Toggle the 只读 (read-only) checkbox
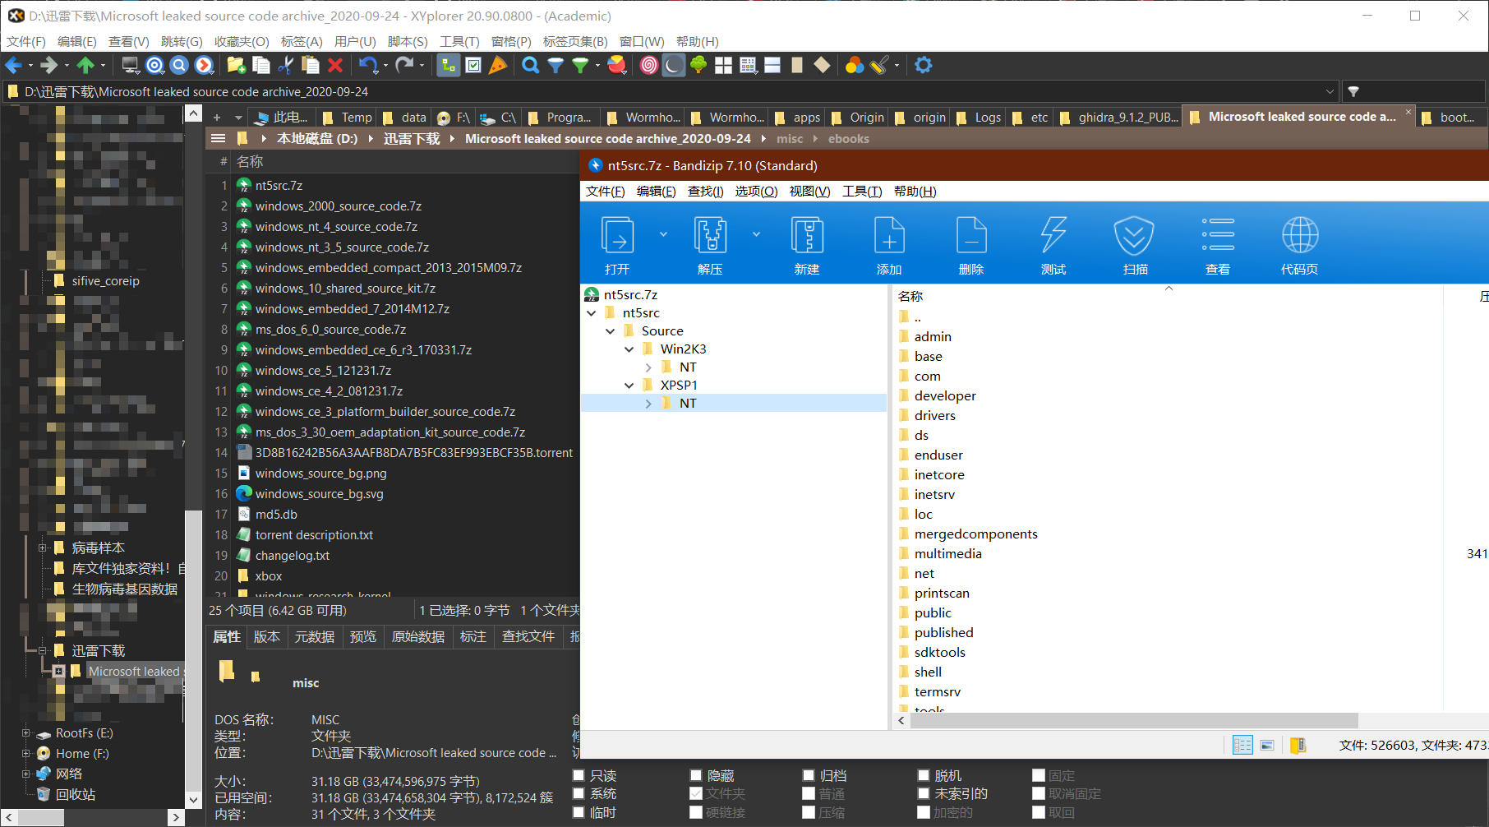 pos(579,775)
